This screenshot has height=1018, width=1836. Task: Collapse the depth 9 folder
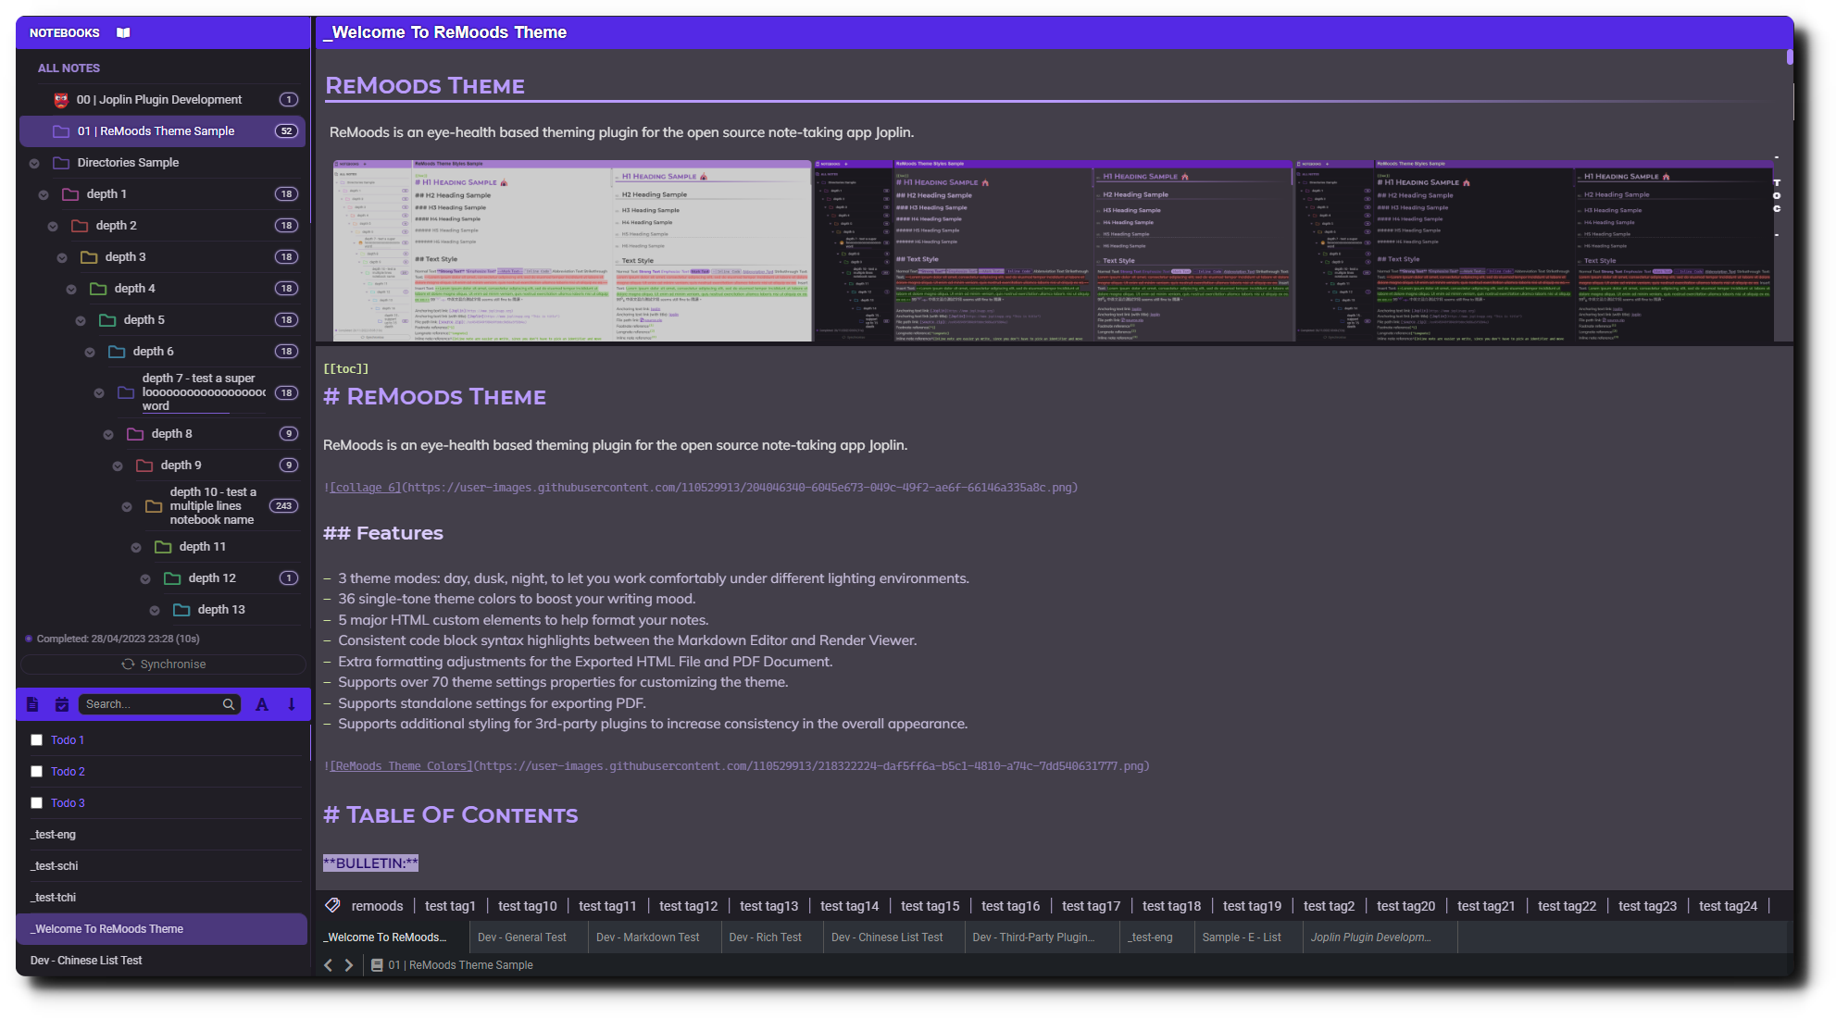pos(118,466)
